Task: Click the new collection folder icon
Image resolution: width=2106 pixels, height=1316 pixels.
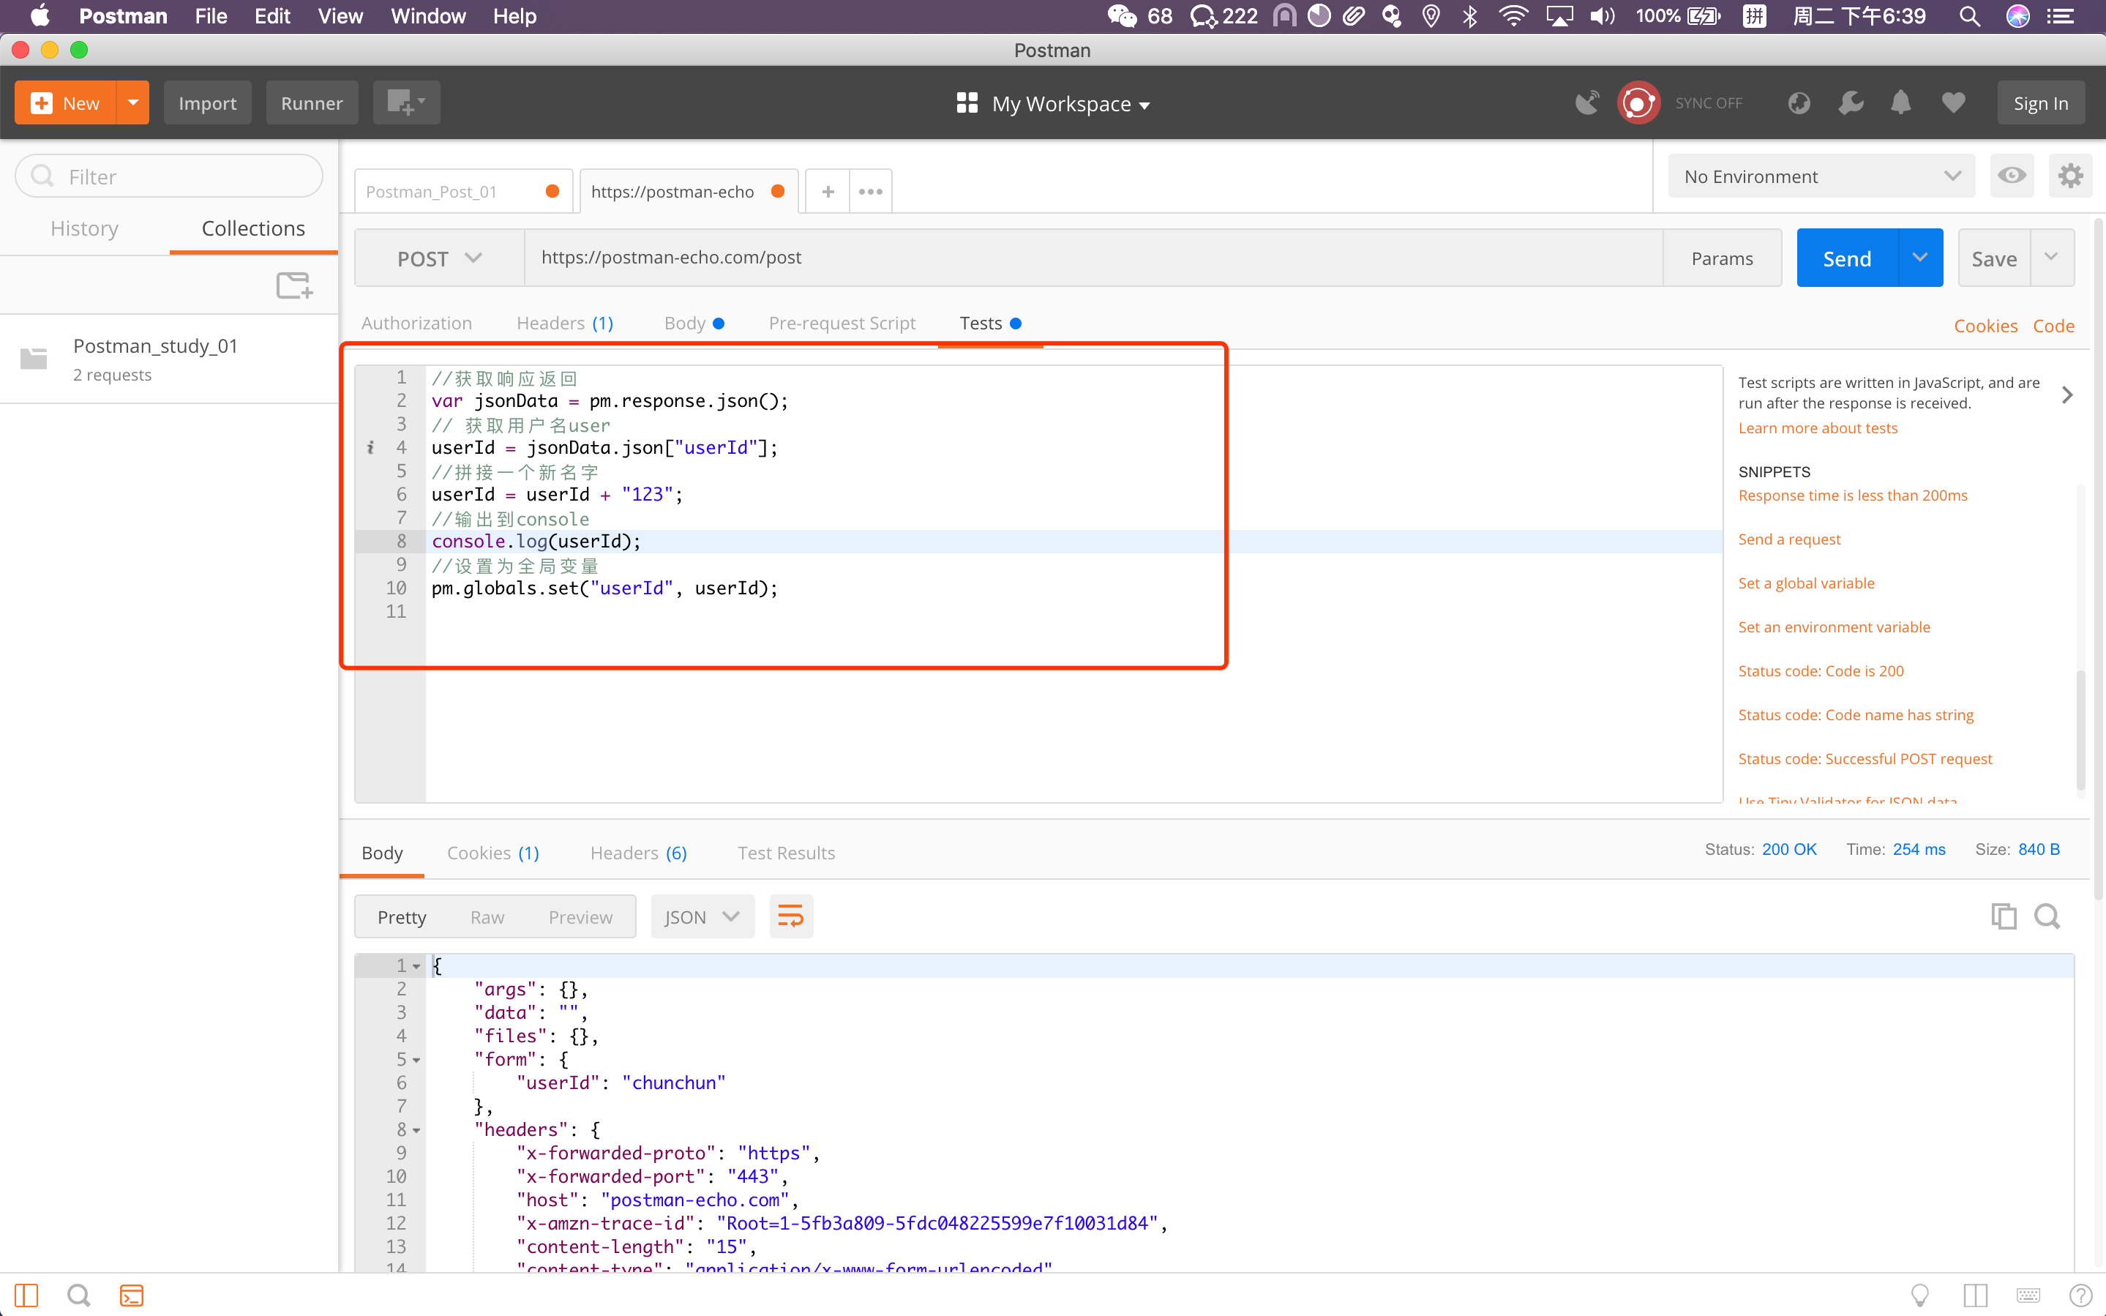Action: [x=294, y=285]
